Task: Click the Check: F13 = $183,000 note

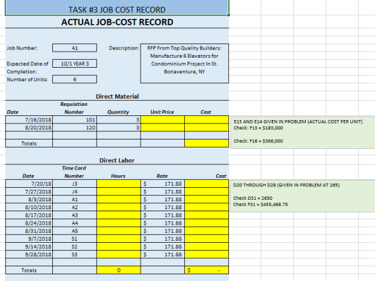Action: [x=258, y=128]
